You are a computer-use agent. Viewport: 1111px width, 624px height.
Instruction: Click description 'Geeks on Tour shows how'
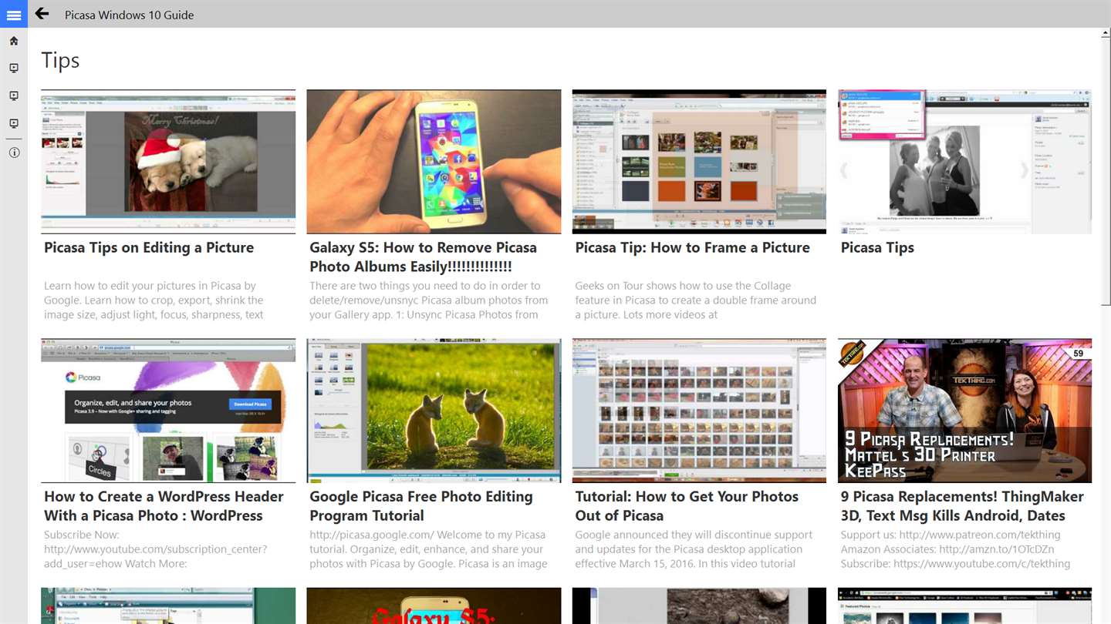(x=695, y=300)
